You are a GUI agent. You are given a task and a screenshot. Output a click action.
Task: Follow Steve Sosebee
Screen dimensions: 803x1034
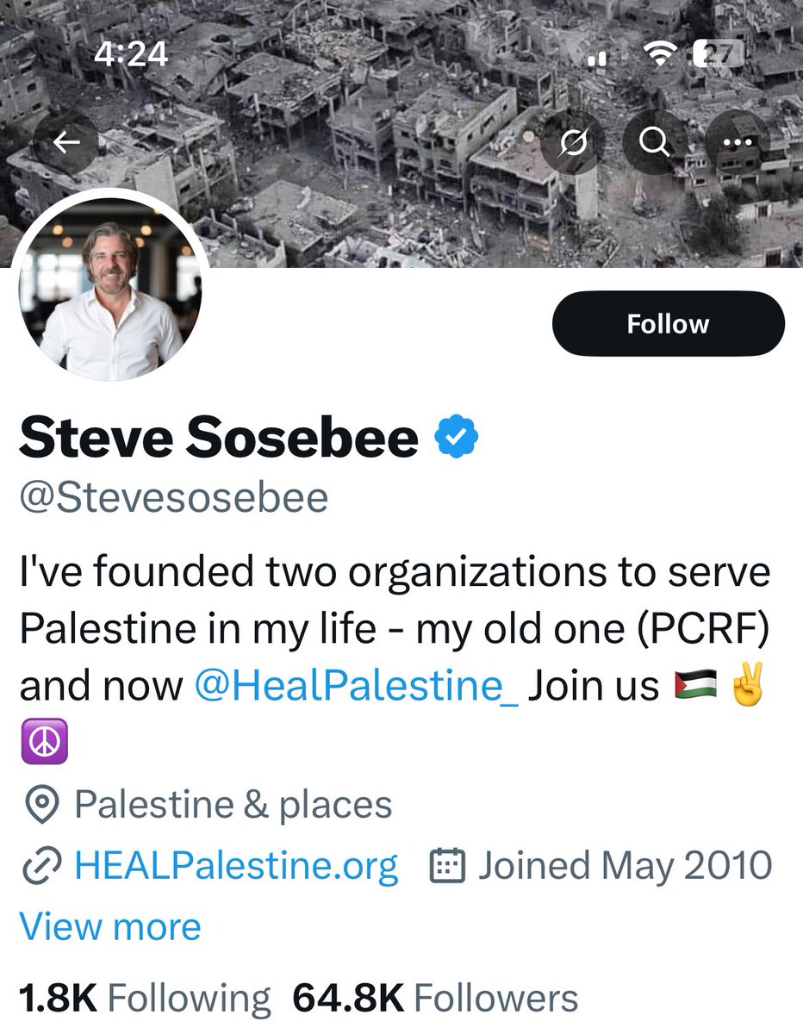[668, 324]
